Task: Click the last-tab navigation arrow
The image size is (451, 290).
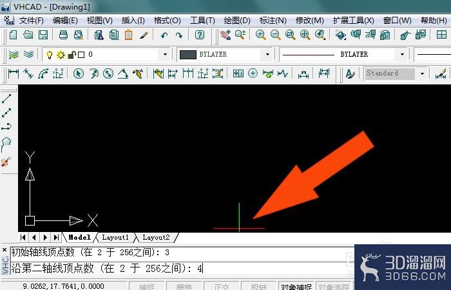Action: pyautogui.click(x=56, y=238)
